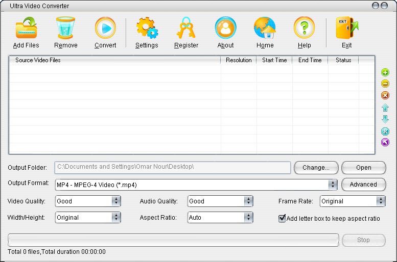Image resolution: width=397 pixels, height=262 pixels.
Task: Click the Add Files folder icon
Action: [x=26, y=28]
